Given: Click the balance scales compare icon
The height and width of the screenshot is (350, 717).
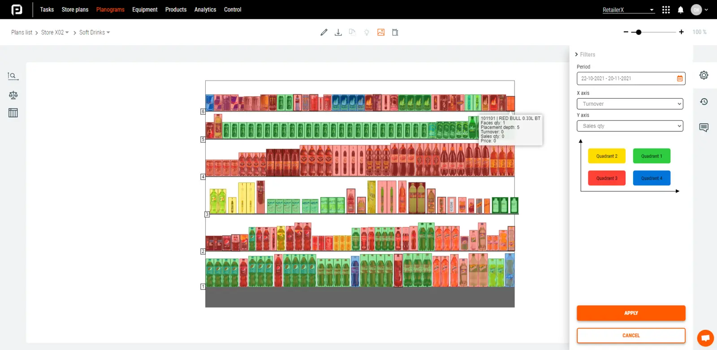Looking at the screenshot, I should click(13, 95).
